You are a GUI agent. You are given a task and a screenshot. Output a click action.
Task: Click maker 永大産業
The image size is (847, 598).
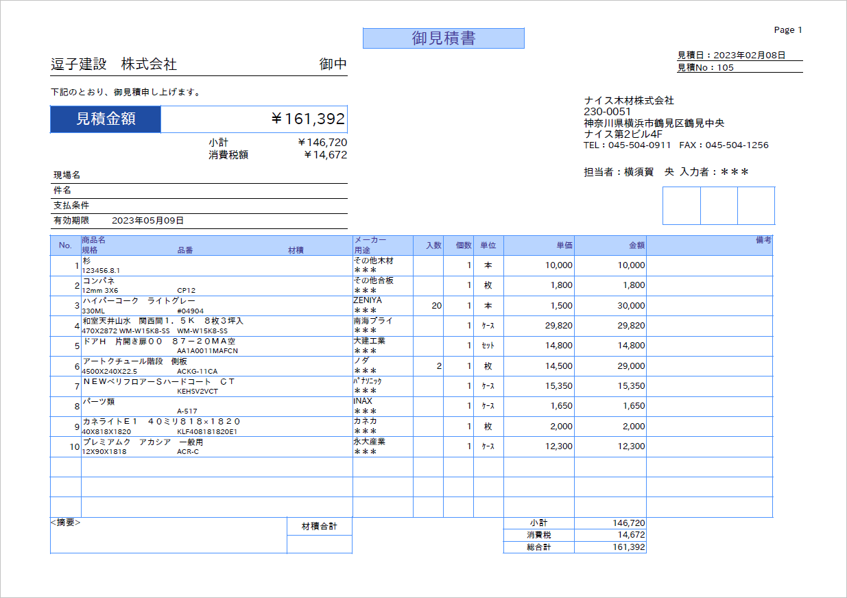tap(369, 442)
